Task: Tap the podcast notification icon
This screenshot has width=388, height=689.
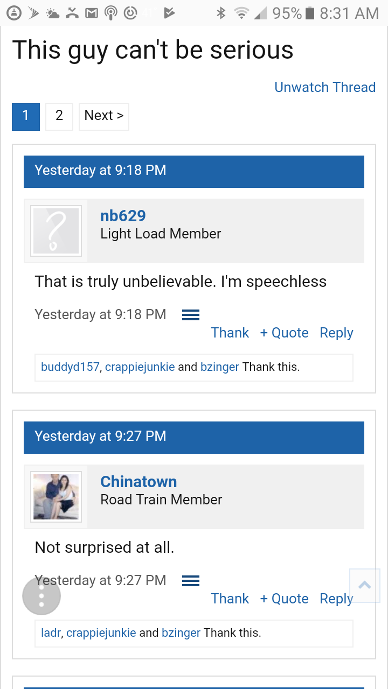Action: 110,13
